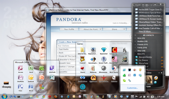Open About the Music dropdown in Pandora
The image size is (169, 99).
[91, 29]
